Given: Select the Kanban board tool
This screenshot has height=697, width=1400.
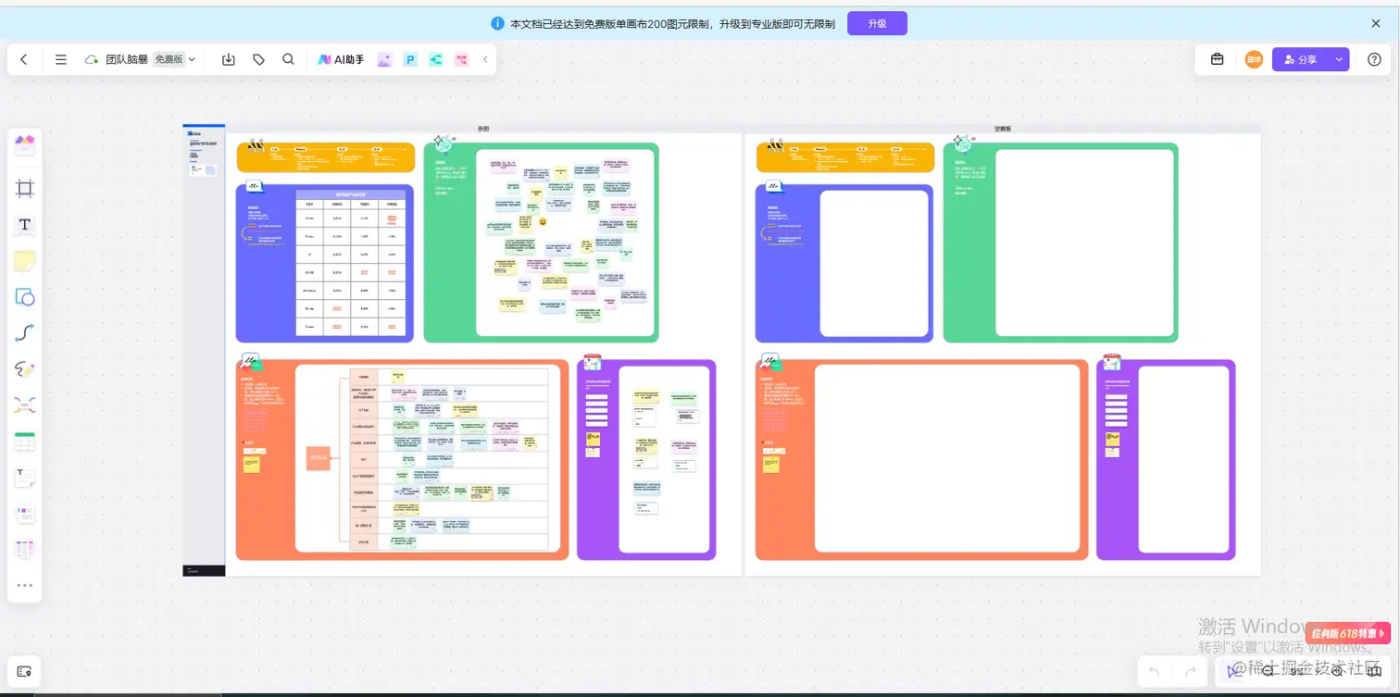Looking at the screenshot, I should [x=25, y=550].
